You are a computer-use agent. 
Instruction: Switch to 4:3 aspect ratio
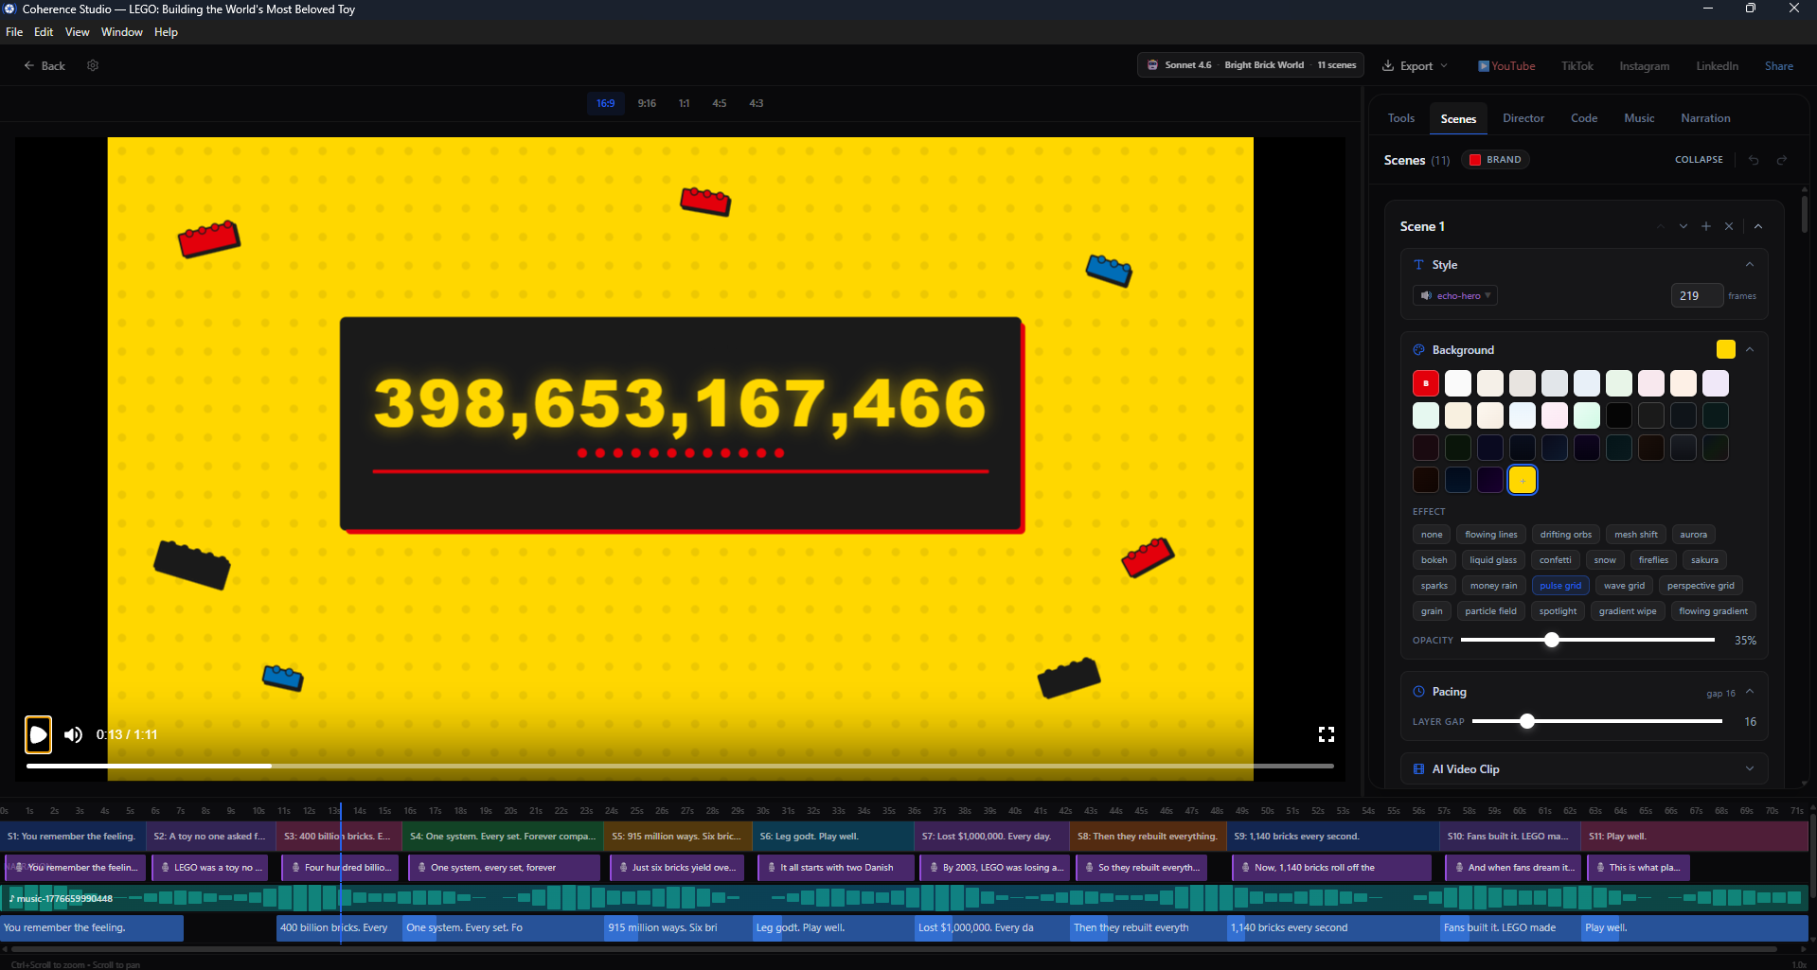pyautogui.click(x=757, y=103)
